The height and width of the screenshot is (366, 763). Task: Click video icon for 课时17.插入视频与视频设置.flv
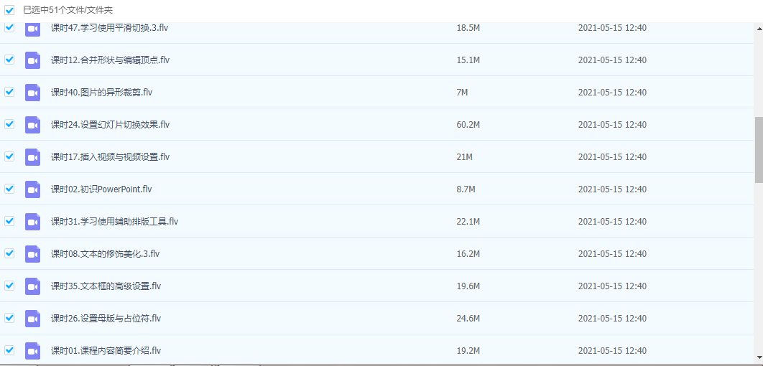(x=32, y=157)
